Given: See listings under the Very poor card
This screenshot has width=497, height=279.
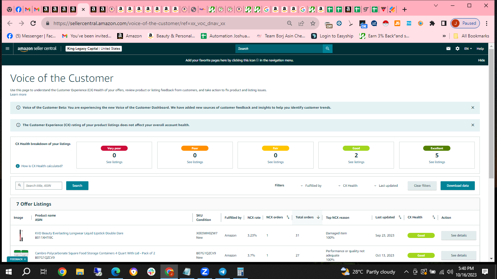Looking at the screenshot, I should [114, 162].
